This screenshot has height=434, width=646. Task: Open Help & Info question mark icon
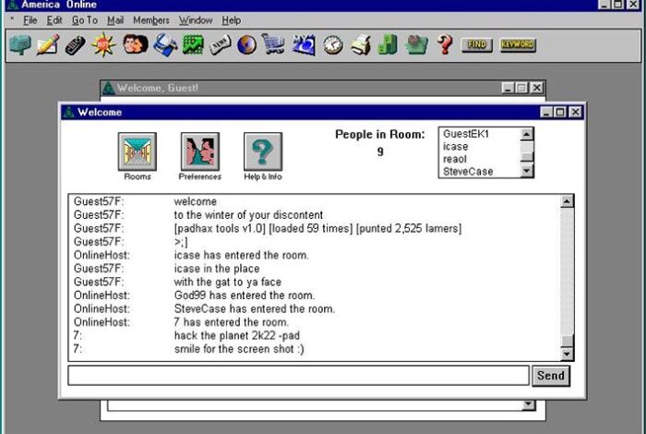tap(263, 151)
